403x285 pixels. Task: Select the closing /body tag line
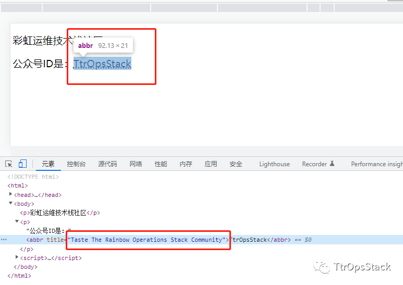click(26, 267)
